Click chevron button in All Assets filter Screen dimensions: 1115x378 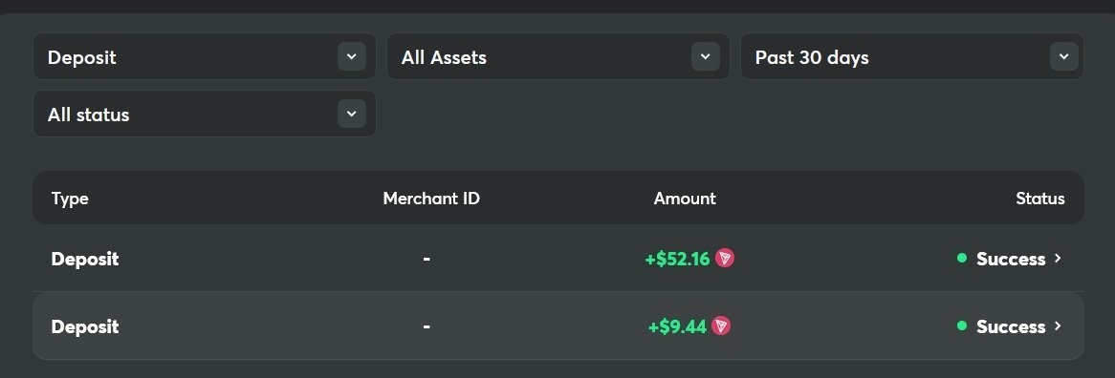point(706,56)
